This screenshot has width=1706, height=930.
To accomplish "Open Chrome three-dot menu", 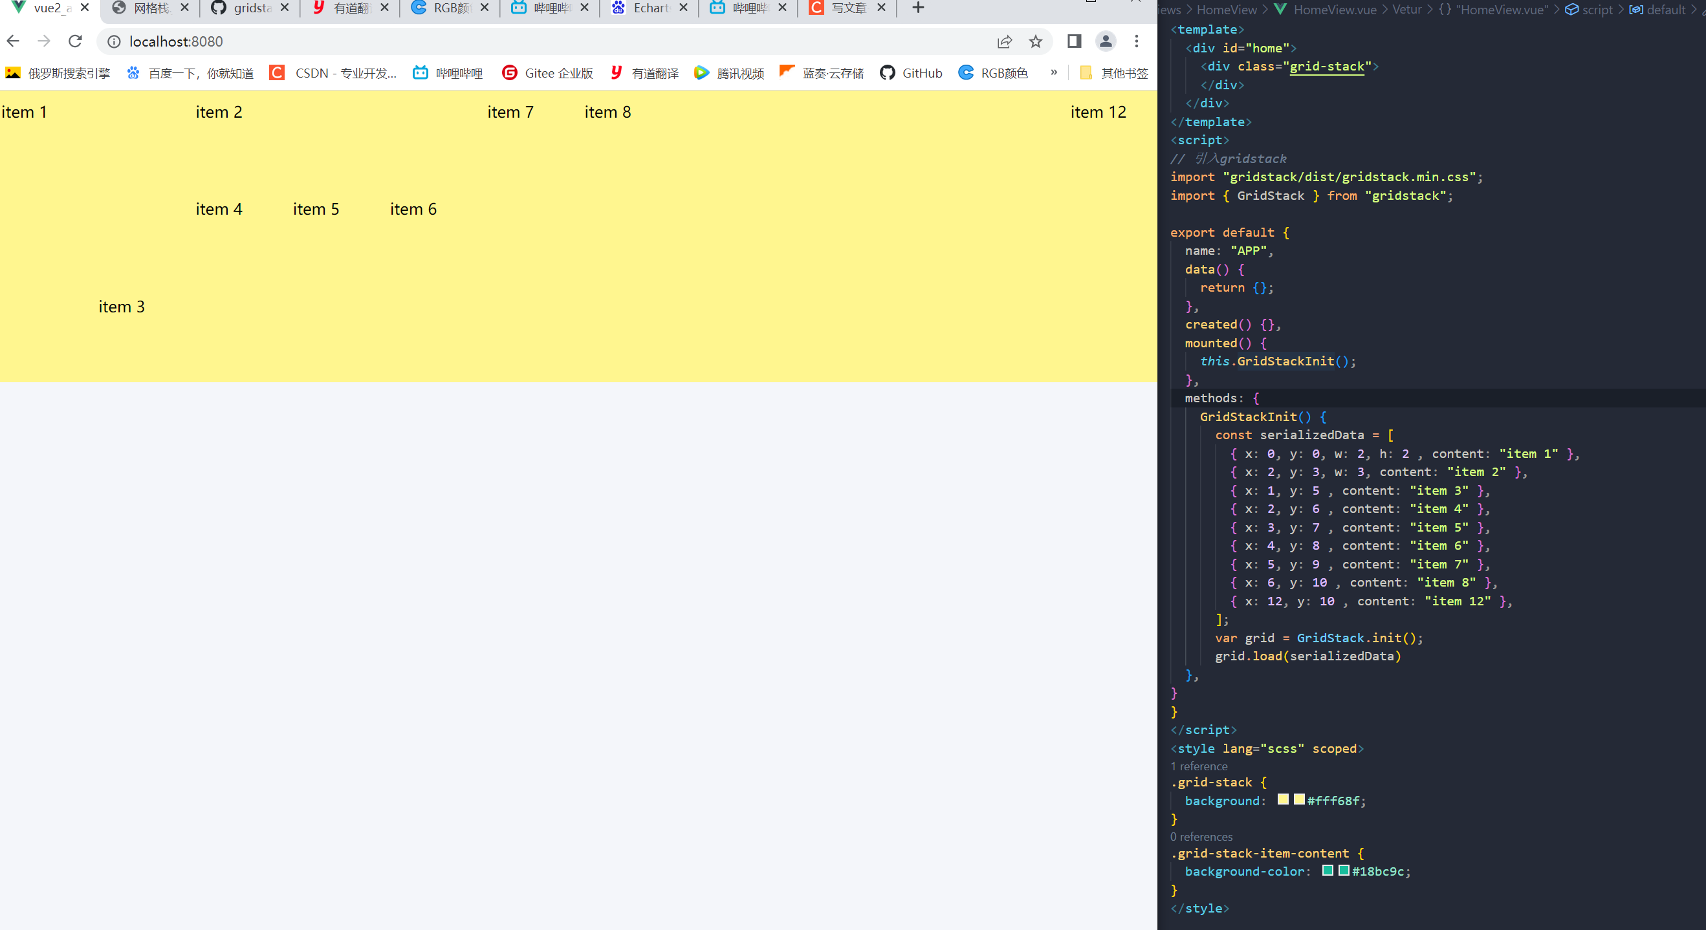I will click(x=1137, y=41).
